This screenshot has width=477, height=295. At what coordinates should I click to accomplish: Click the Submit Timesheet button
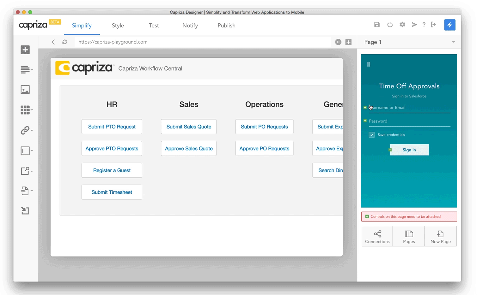click(112, 192)
